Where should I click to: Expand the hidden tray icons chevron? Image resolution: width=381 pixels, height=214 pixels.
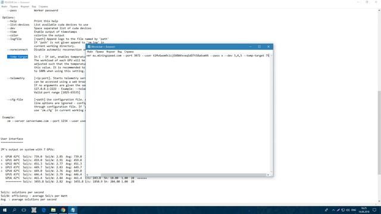pyautogui.click(x=333, y=210)
